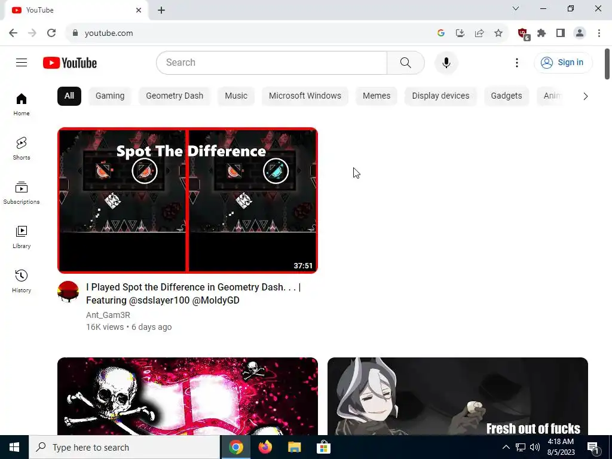612x459 pixels.
Task: Go back with the browser back arrow
Action: click(13, 33)
